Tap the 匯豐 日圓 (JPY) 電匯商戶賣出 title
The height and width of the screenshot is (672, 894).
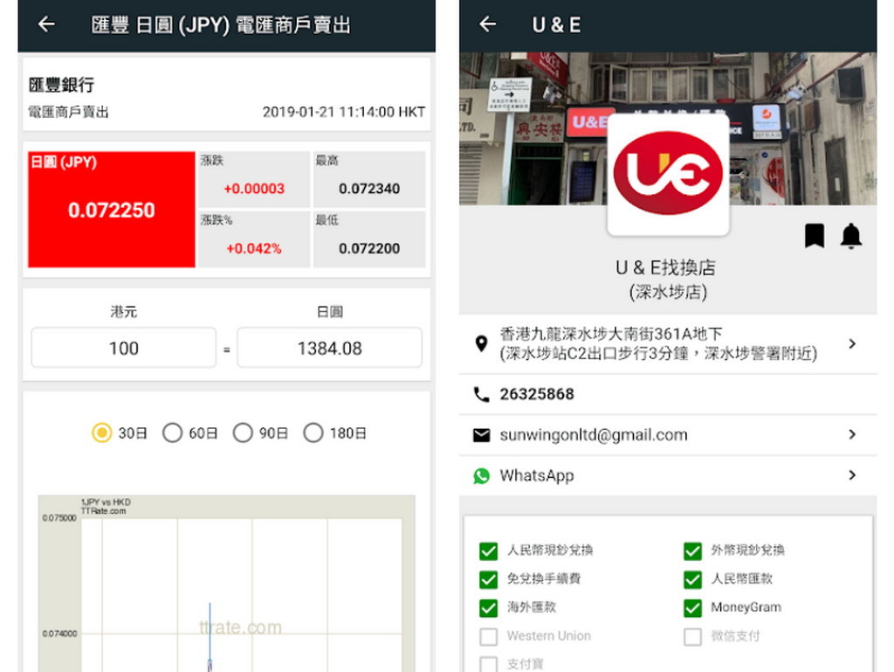tap(221, 24)
